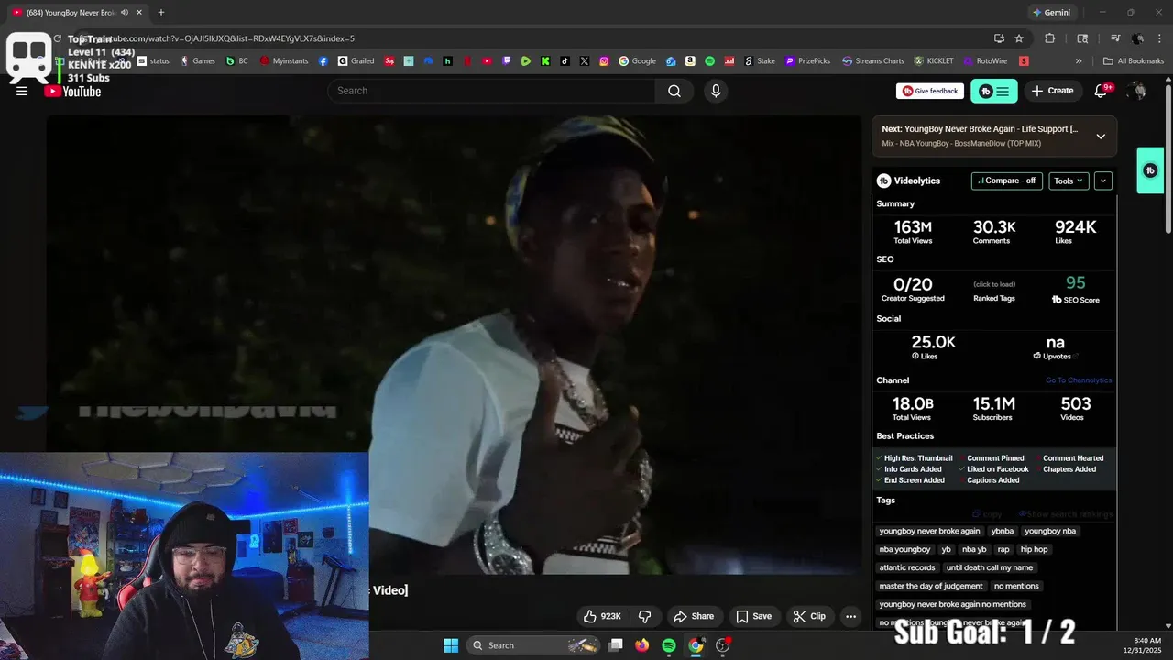
Task: Click the Create button
Action: click(x=1052, y=91)
